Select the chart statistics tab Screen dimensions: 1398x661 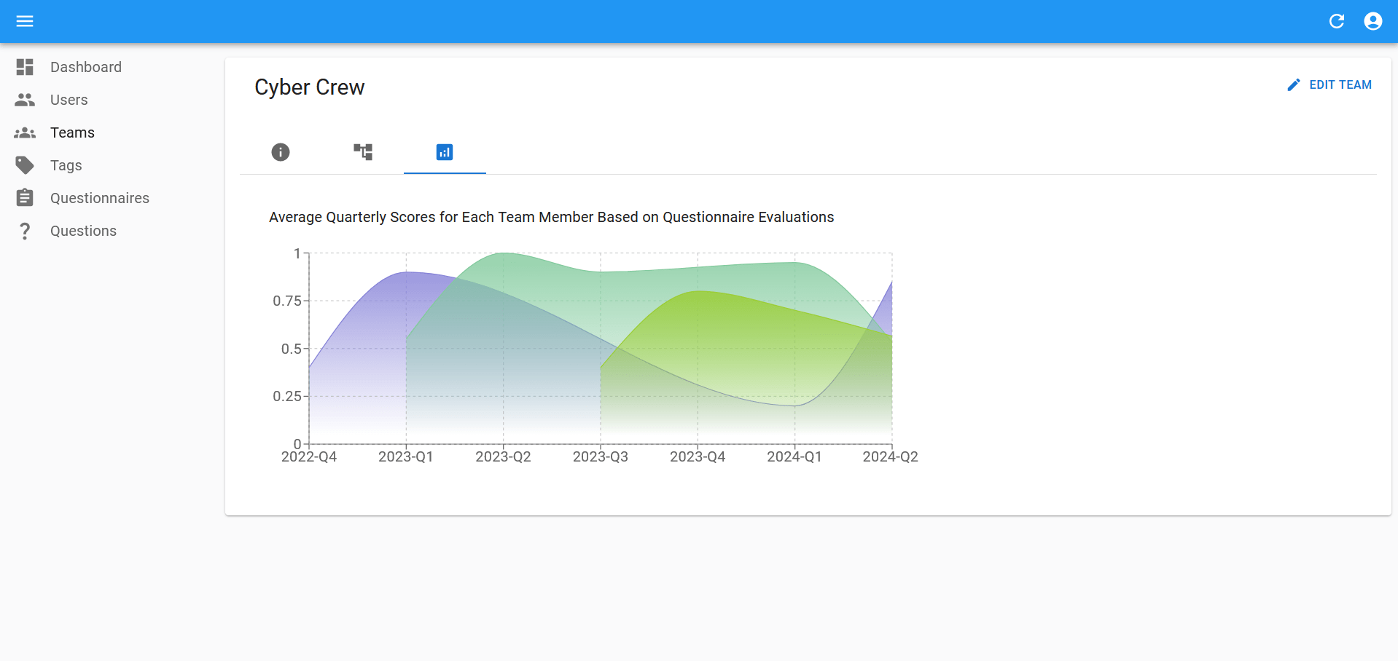point(445,152)
